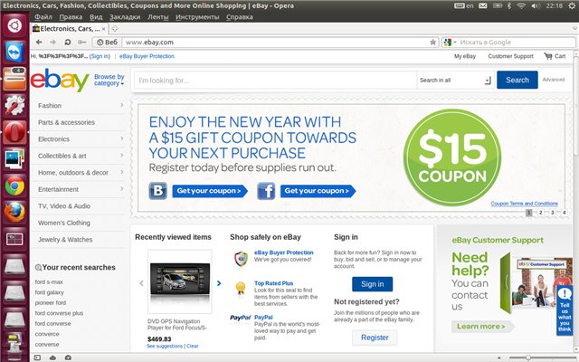Open eBay Buyer Protection top link
This screenshot has width=579, height=362.
coord(147,56)
